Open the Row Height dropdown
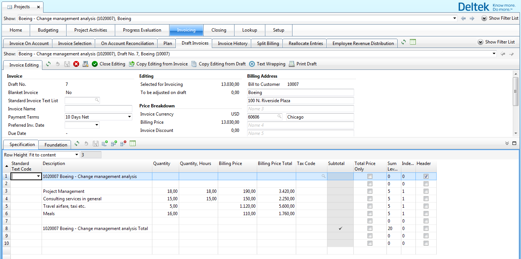The height and width of the screenshot is (259, 521). tap(77, 155)
